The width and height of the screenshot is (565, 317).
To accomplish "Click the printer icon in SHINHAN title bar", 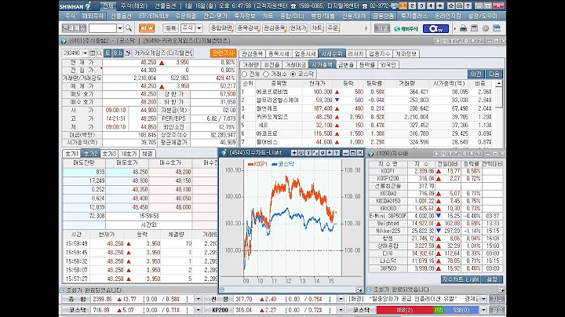I will tap(459, 5).
